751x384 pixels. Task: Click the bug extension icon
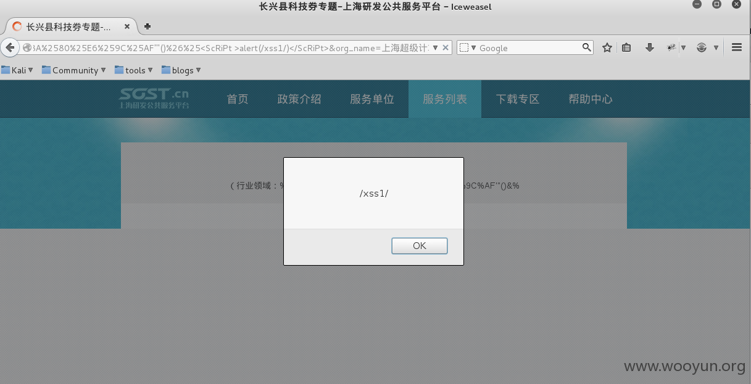tap(671, 47)
